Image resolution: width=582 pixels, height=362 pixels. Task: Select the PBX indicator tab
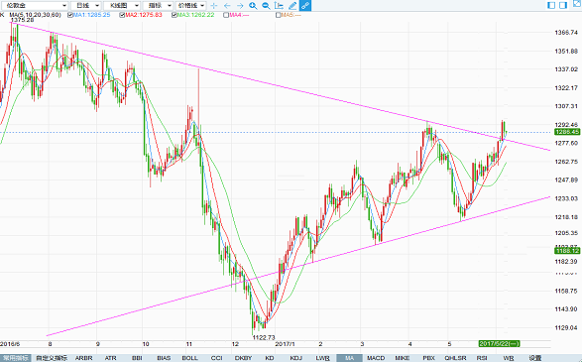pyautogui.click(x=428, y=358)
